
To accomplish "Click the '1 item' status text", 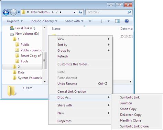I will (28, 88).
